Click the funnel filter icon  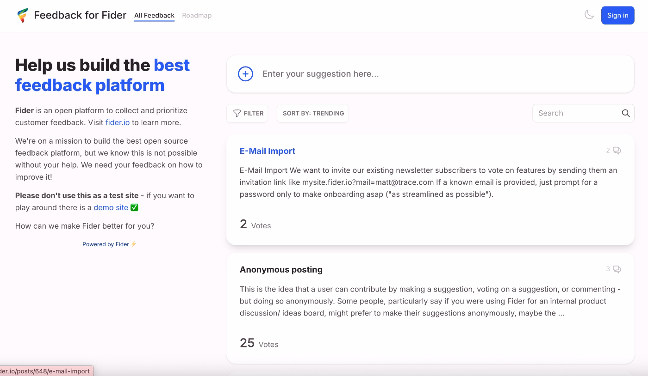[x=237, y=113]
